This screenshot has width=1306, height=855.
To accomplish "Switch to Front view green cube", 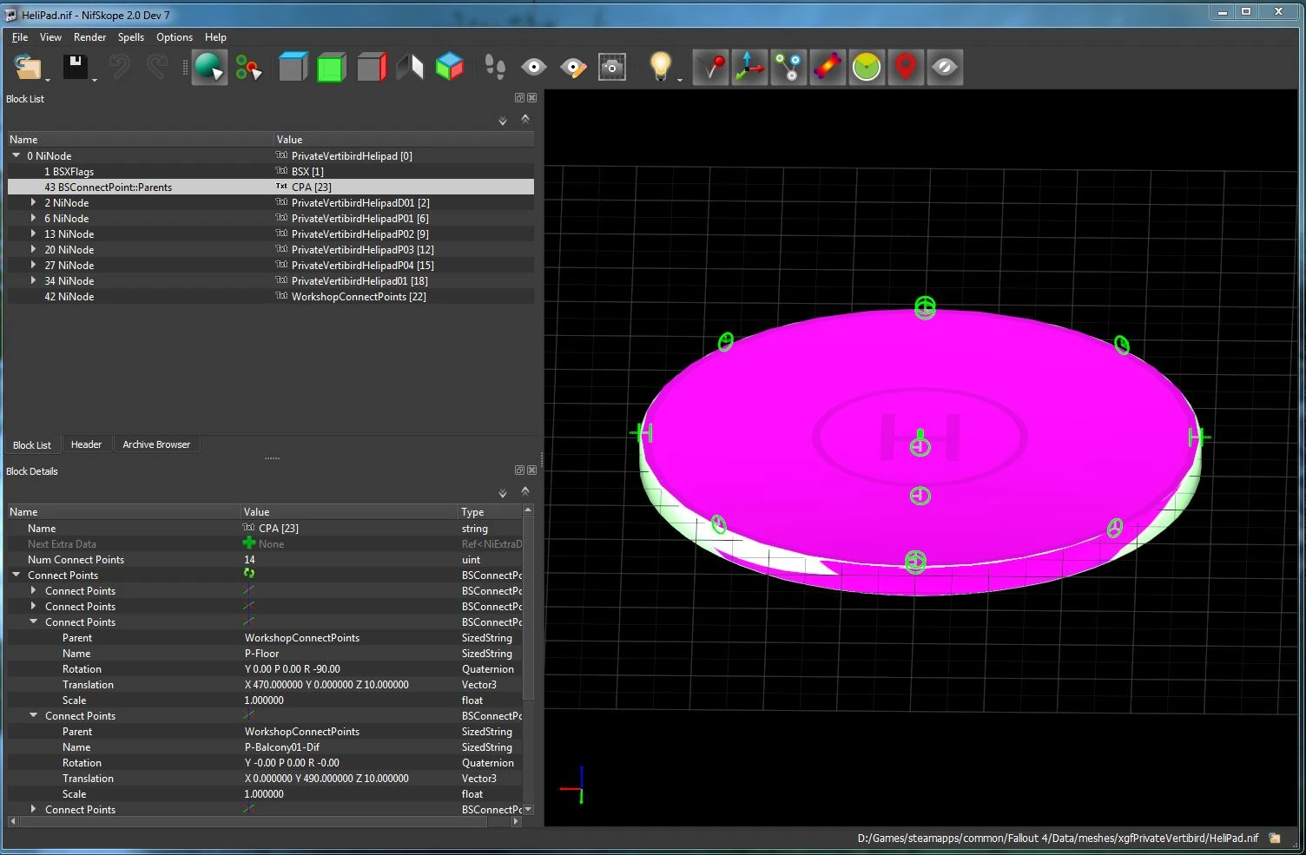I will [332, 67].
